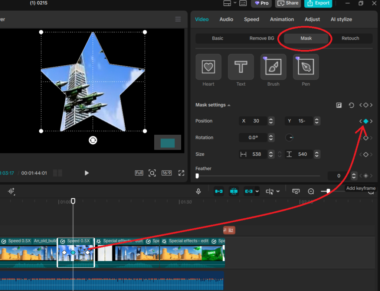
Task: Click the Feather slider handle
Action: (x=197, y=176)
